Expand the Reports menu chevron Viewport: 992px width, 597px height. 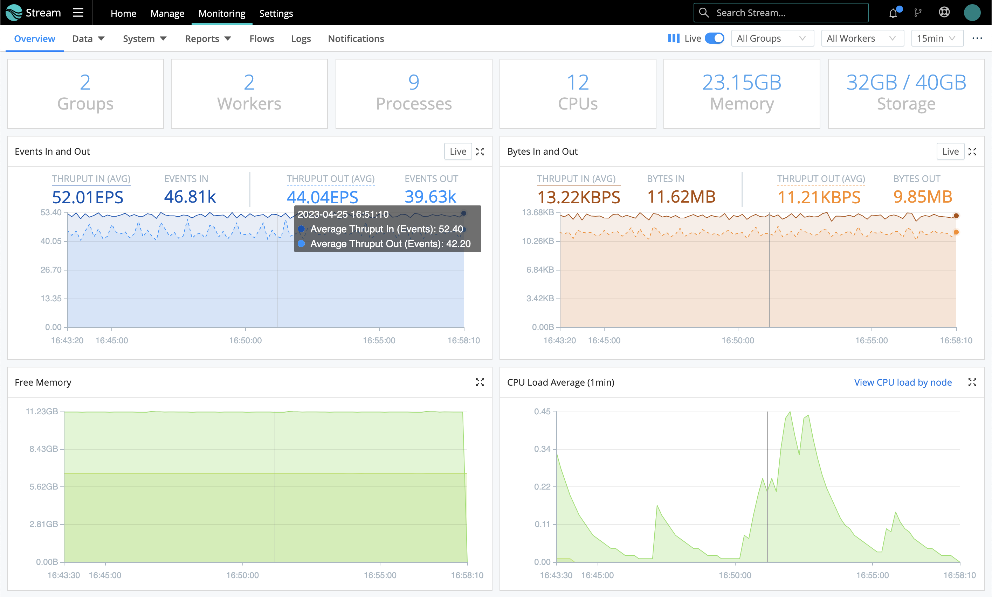(227, 38)
